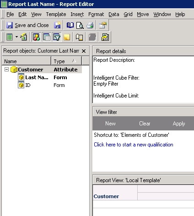
Task: Open the Move menu
Action: coord(143,14)
